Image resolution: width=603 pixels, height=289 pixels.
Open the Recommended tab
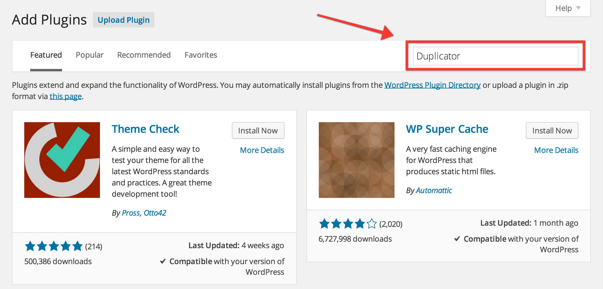[x=144, y=55]
